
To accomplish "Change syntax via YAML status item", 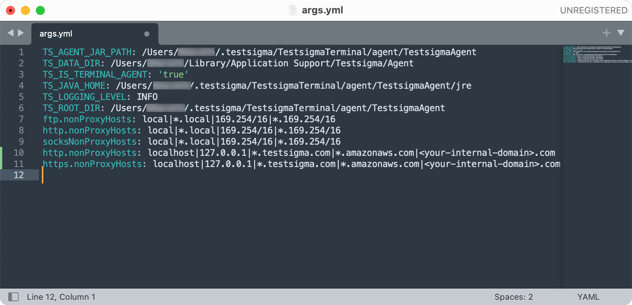I will tap(588, 297).
